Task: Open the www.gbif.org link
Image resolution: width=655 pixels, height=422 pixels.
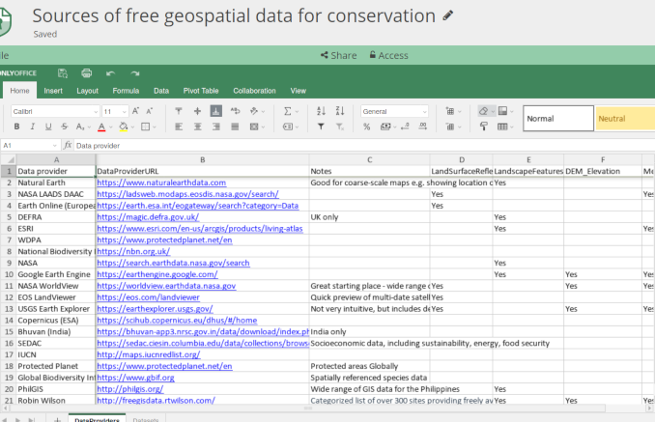Action: 135,378
